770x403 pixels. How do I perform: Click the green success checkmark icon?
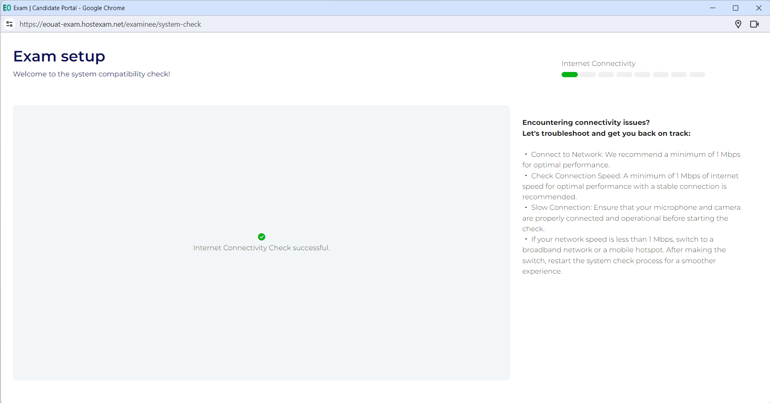click(x=261, y=237)
